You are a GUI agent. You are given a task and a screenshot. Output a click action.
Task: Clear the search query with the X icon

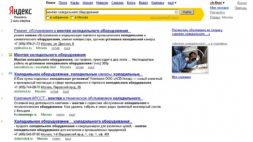(176, 12)
